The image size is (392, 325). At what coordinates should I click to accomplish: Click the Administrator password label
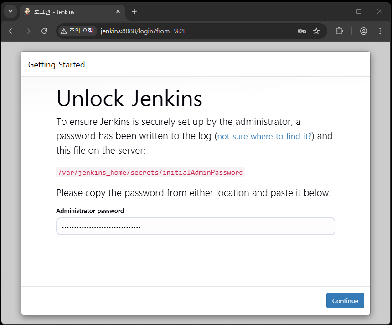(x=90, y=211)
